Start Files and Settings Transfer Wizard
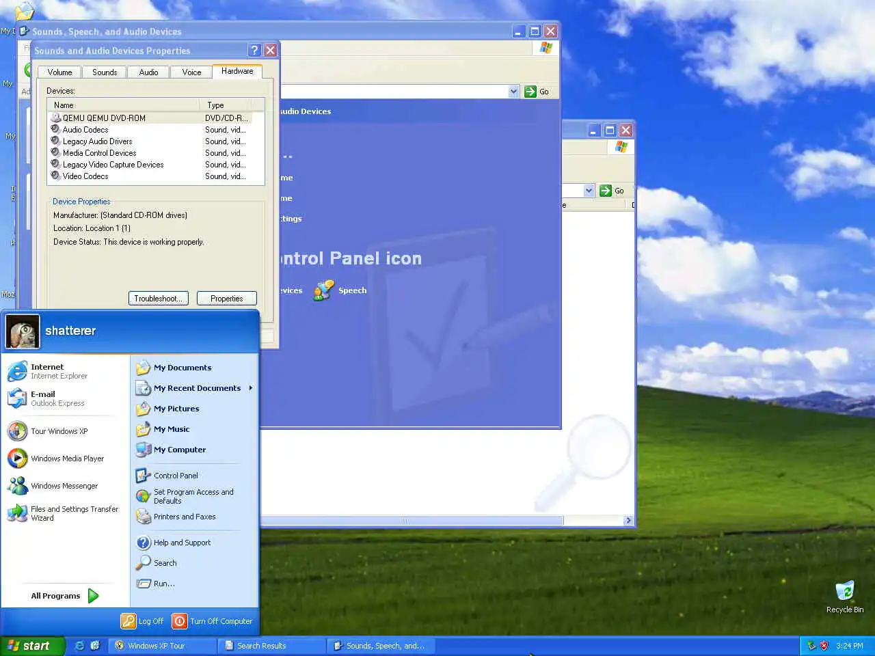The height and width of the screenshot is (656, 875). (66, 513)
